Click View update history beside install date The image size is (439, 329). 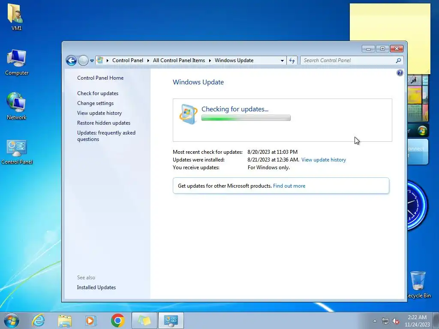tap(323, 160)
